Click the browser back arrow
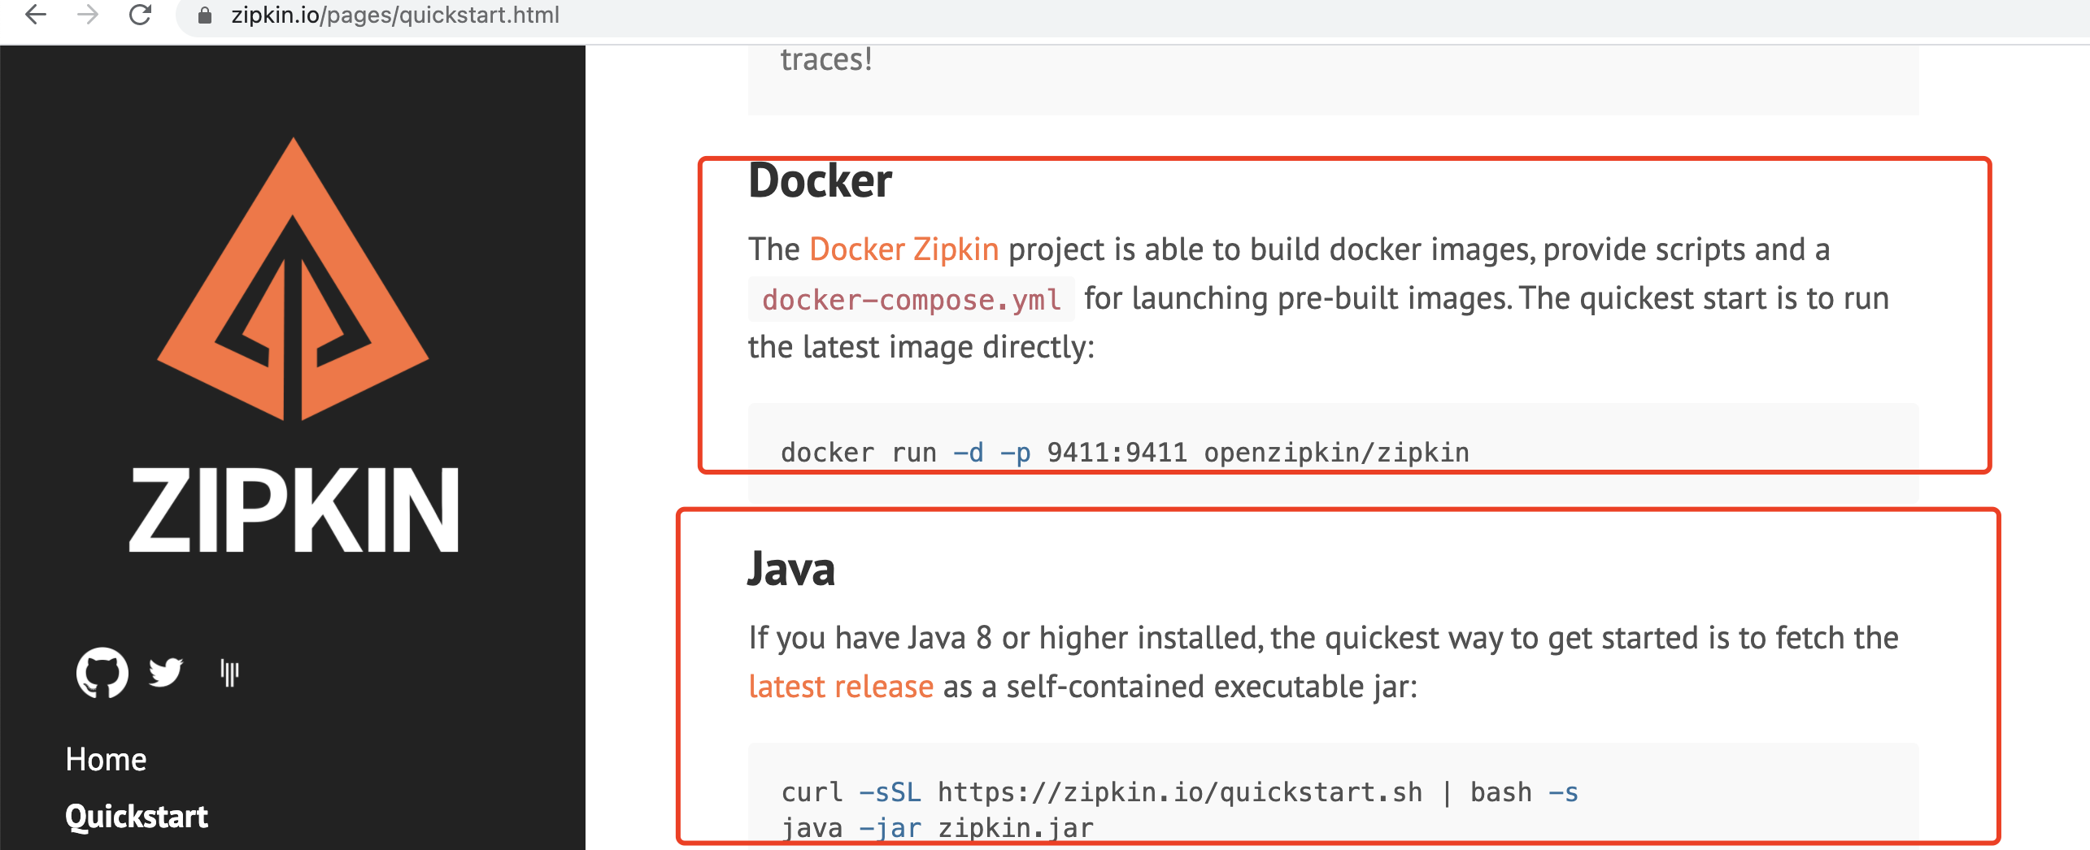Screen dimensions: 2090x850 tap(36, 15)
